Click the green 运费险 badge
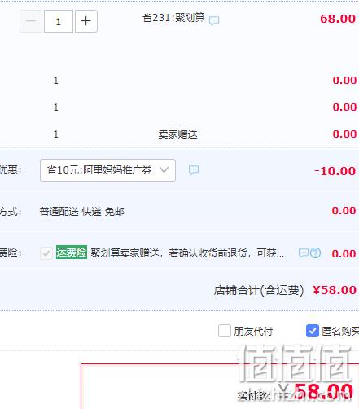Image resolution: width=359 pixels, height=409 pixels. click(x=72, y=253)
